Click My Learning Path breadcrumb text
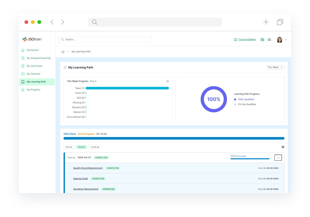The image size is (310, 217). (81, 52)
